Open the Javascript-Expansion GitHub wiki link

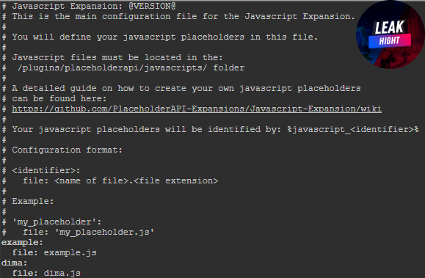[x=197, y=109]
